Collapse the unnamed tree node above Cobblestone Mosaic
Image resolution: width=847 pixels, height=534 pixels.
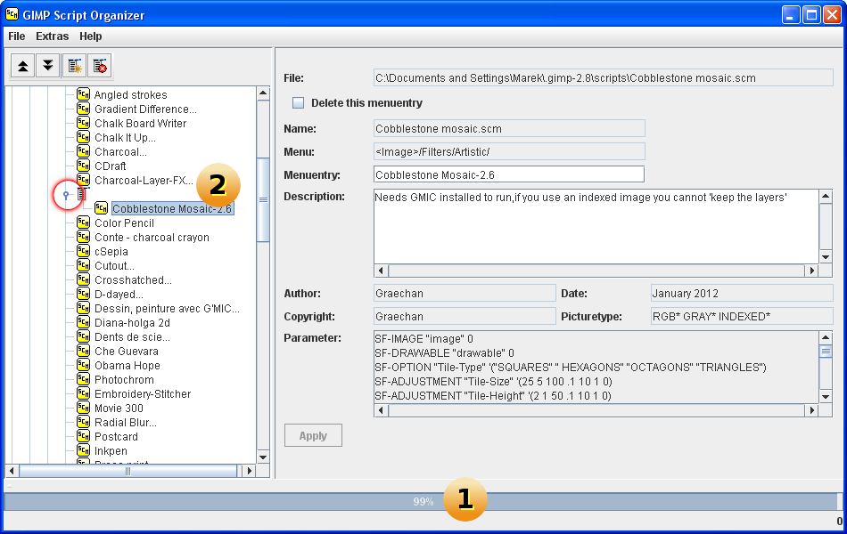pos(66,195)
